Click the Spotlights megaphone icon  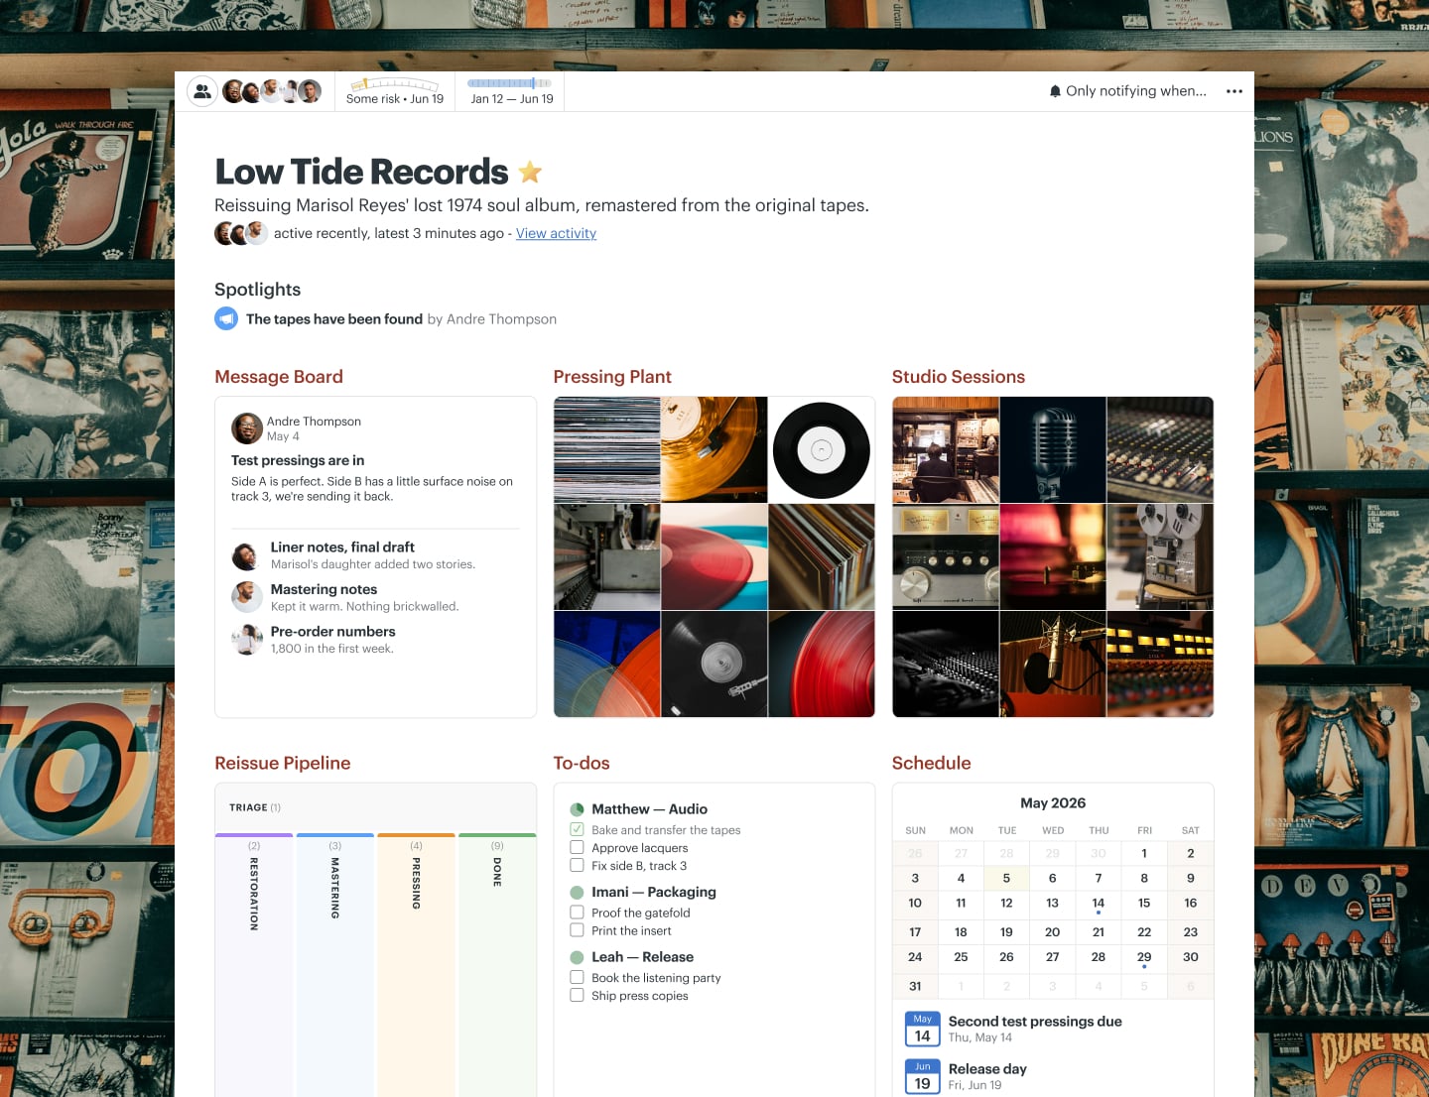tap(226, 318)
